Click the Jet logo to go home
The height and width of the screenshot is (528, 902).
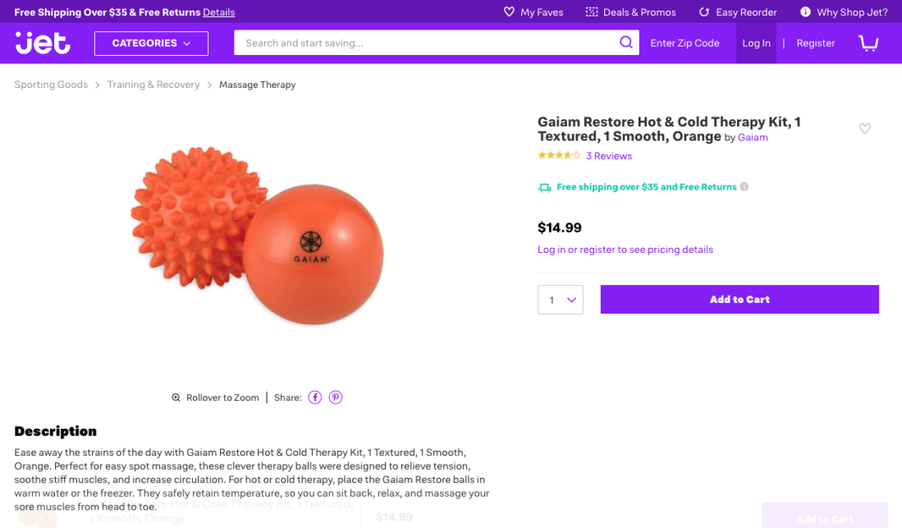tap(42, 43)
